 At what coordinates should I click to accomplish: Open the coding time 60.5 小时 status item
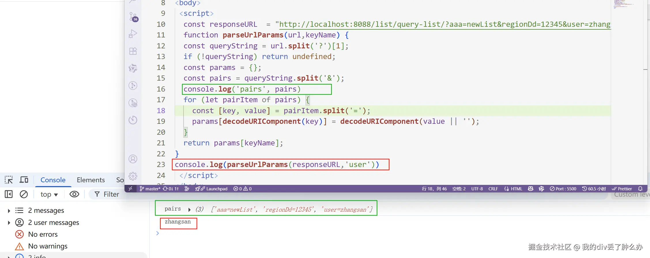click(594, 189)
